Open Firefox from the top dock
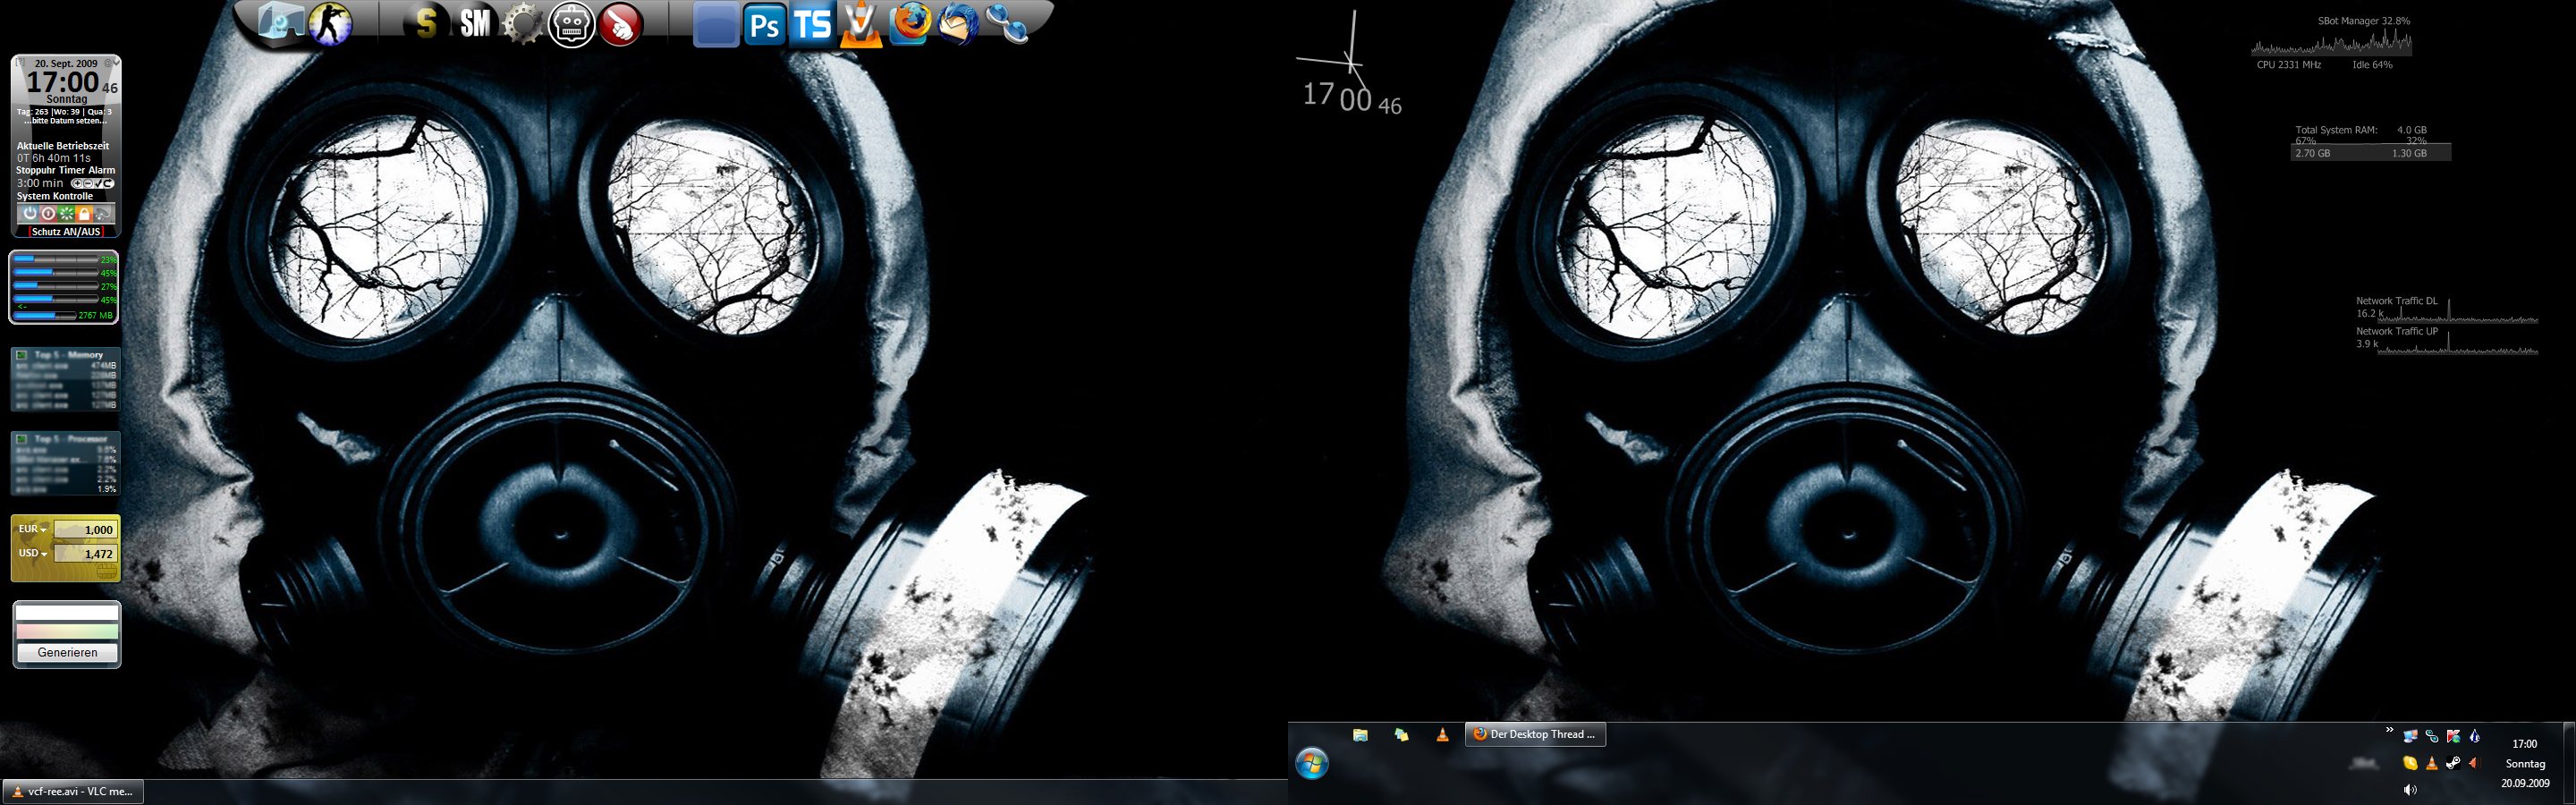Viewport: 2576px width, 805px height. point(909,24)
